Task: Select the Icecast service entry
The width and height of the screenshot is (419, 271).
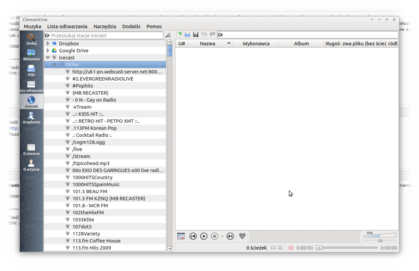Action: coord(67,58)
